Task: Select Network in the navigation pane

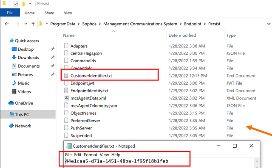Action: click(23, 126)
